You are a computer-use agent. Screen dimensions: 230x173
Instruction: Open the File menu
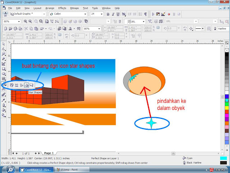click(x=10, y=8)
